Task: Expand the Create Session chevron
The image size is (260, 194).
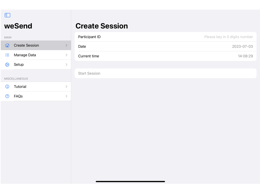Action: coord(67,45)
